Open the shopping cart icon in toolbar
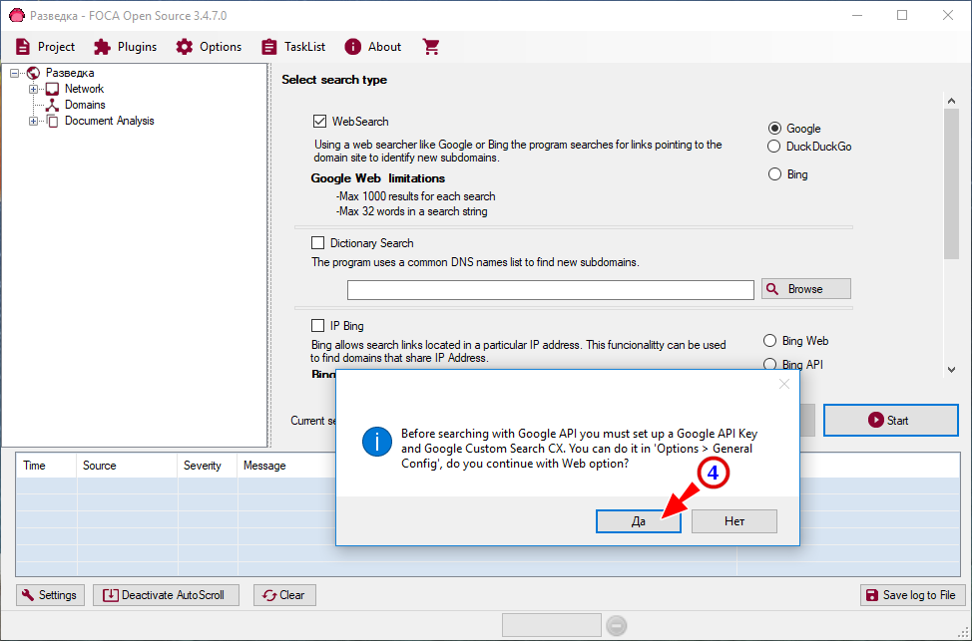This screenshot has height=641, width=972. (431, 47)
